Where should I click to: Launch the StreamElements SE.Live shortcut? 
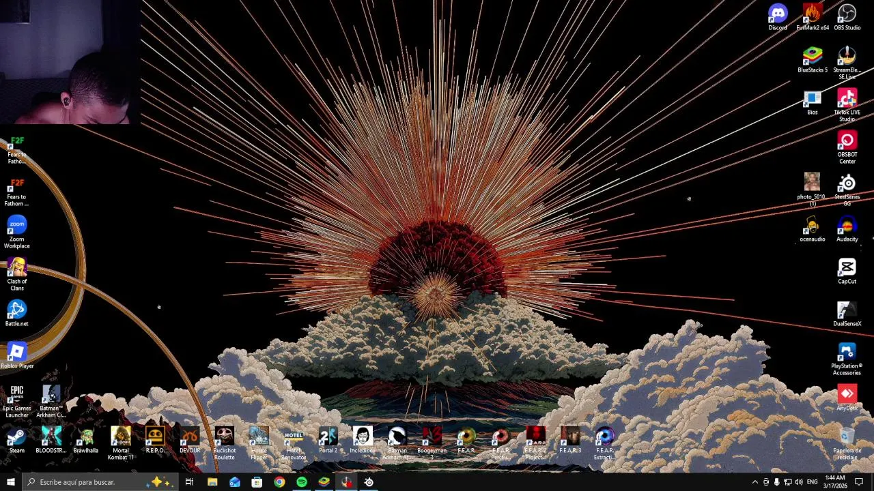point(847,63)
